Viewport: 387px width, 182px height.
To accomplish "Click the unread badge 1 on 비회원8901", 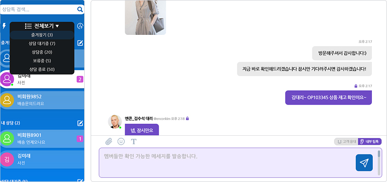I will 80,139.
